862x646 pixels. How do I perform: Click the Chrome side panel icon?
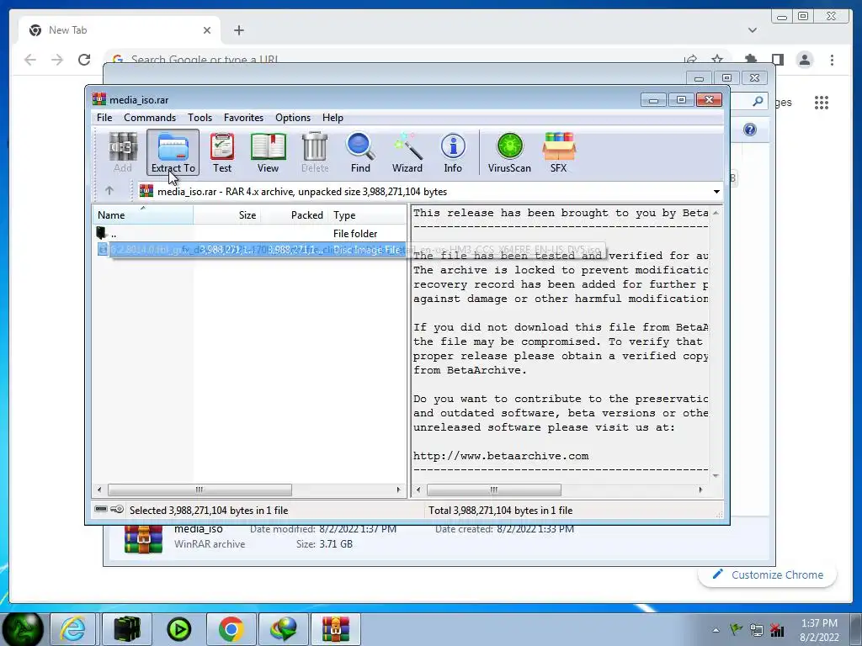(x=777, y=60)
